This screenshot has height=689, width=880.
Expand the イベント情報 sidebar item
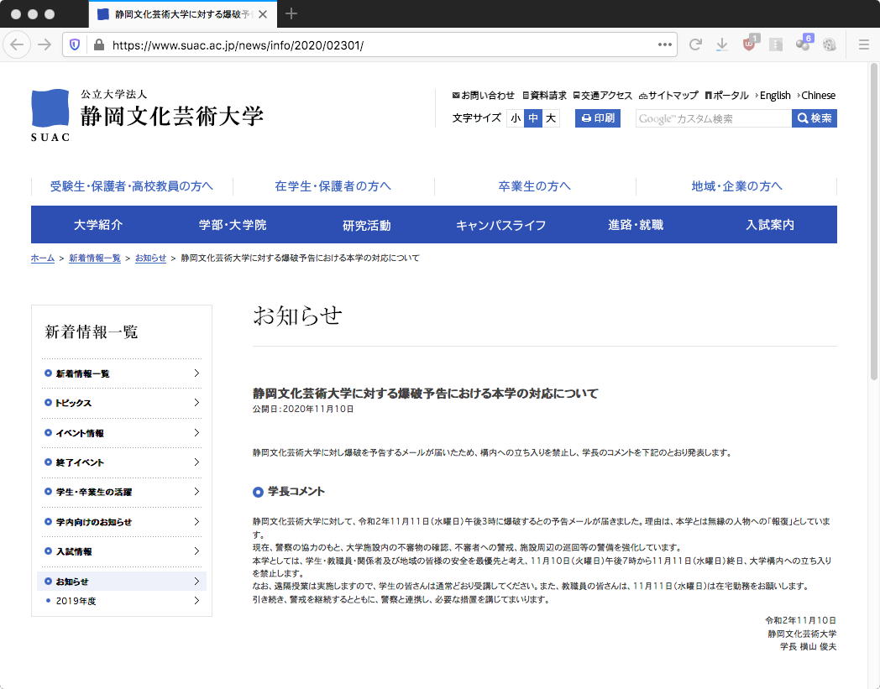click(x=122, y=433)
